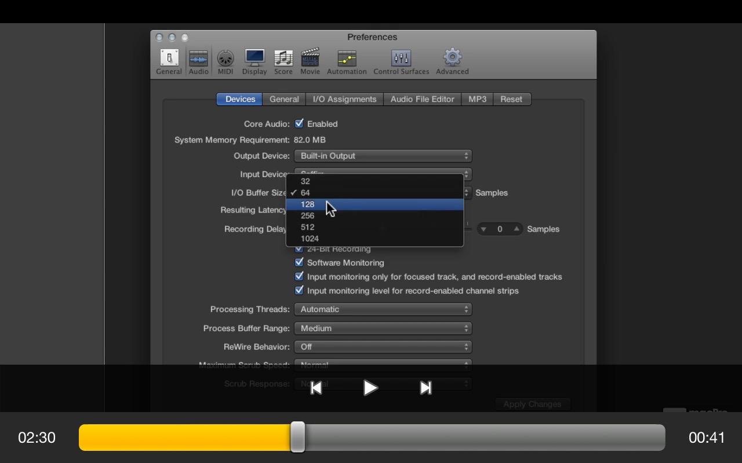The image size is (742, 463).
Task: Switch to the I/O Assignments tab
Action: point(344,99)
